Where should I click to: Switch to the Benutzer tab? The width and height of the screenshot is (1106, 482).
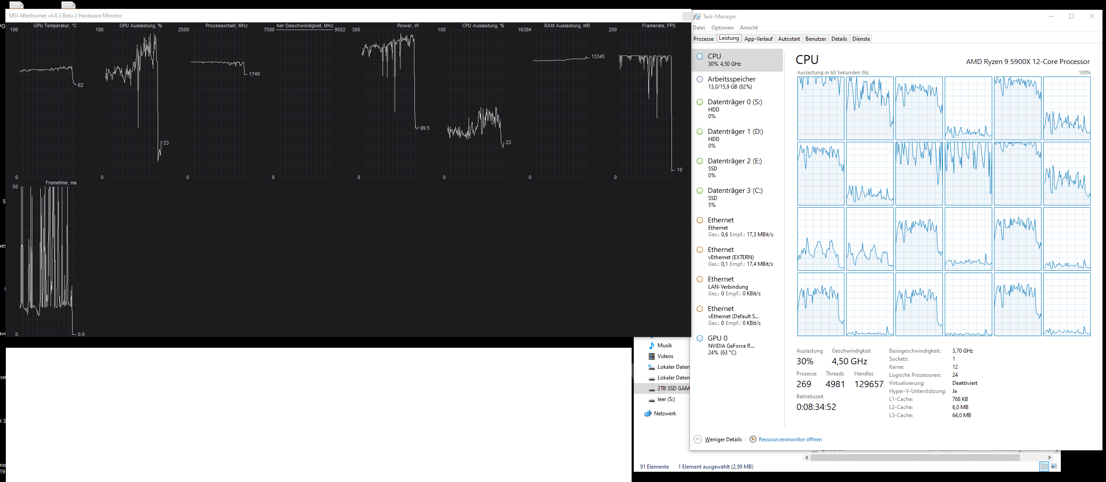(x=816, y=39)
